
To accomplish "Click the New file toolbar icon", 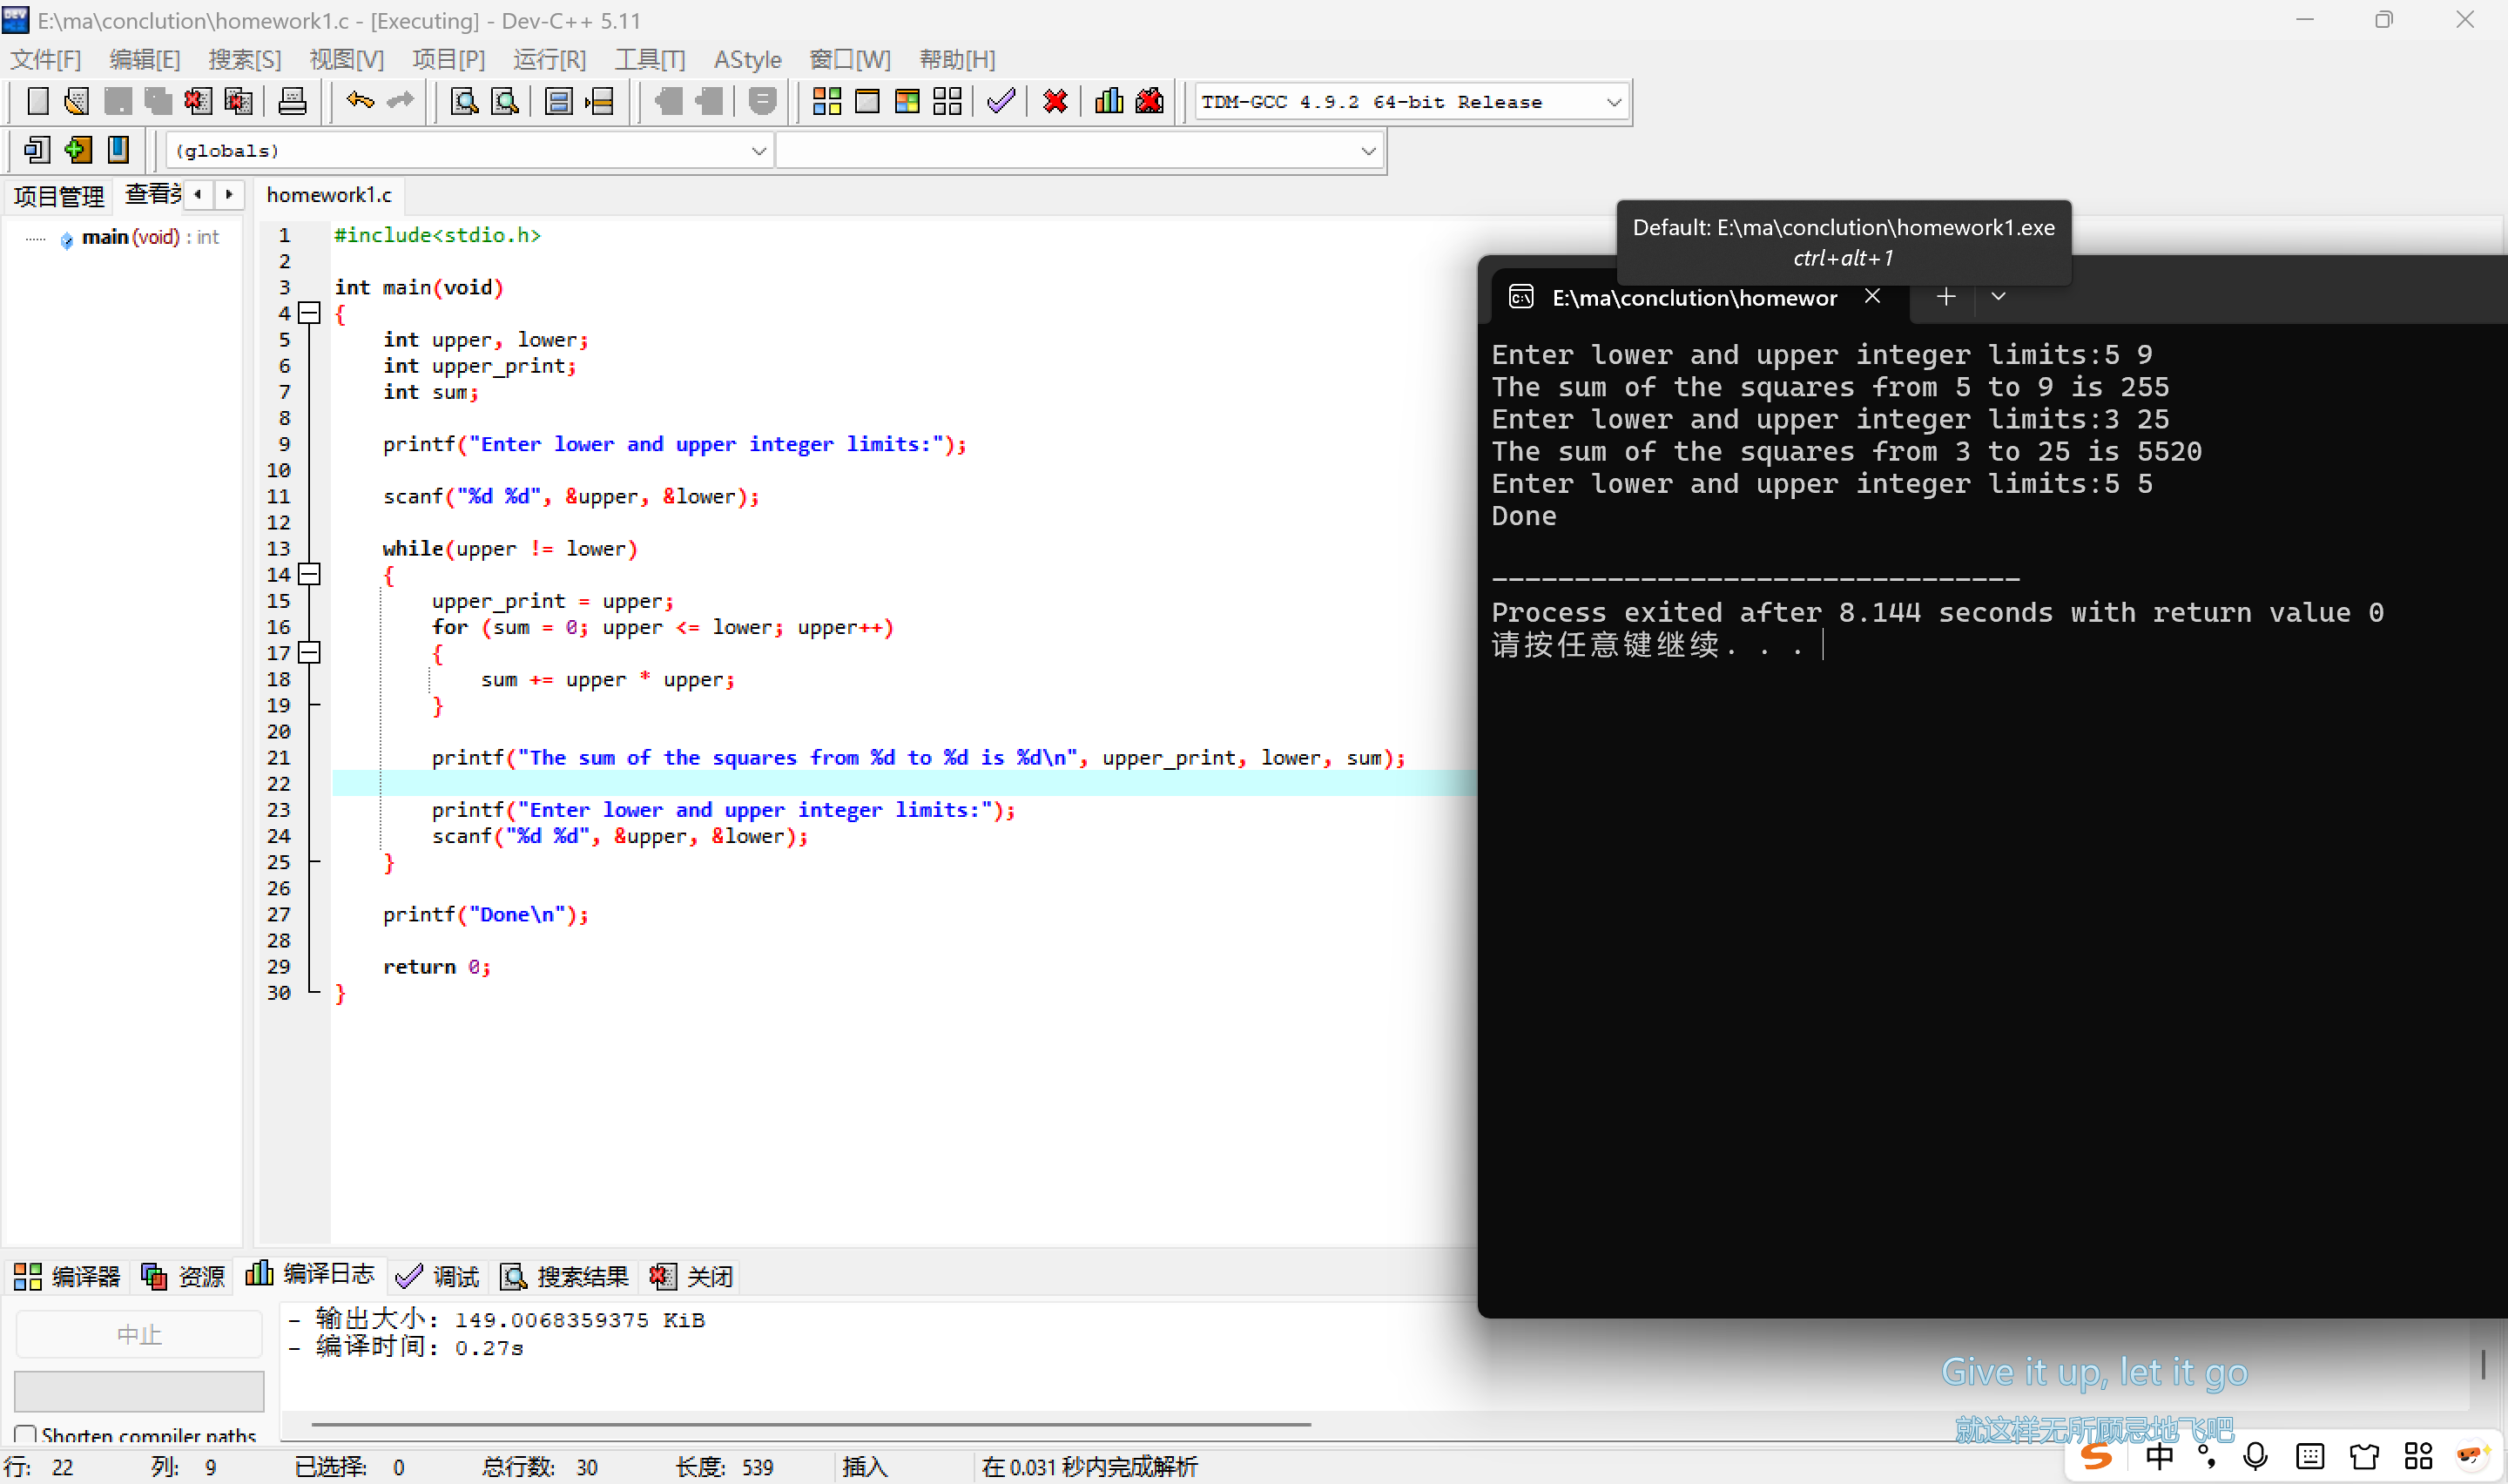I will coord(38,101).
